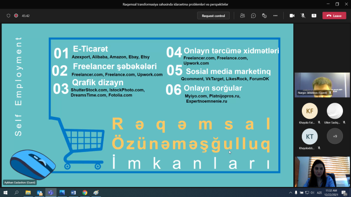
Task: Show hidden system tray icons
Action: click(290, 192)
